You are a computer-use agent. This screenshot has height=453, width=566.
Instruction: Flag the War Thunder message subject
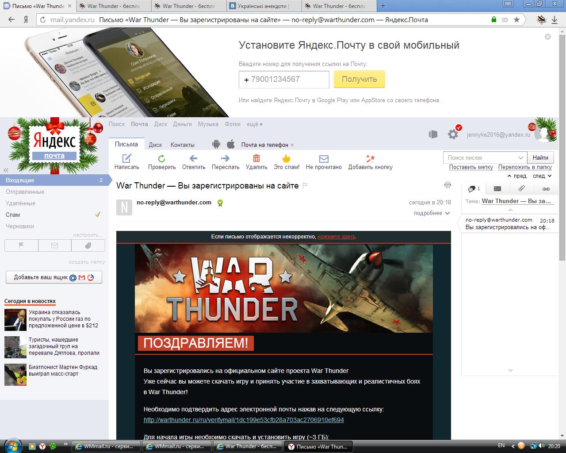click(x=305, y=186)
